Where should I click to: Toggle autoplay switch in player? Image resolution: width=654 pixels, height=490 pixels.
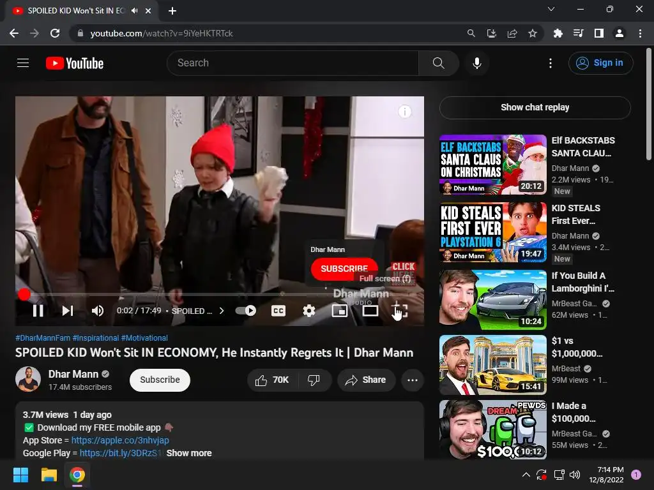tap(246, 311)
